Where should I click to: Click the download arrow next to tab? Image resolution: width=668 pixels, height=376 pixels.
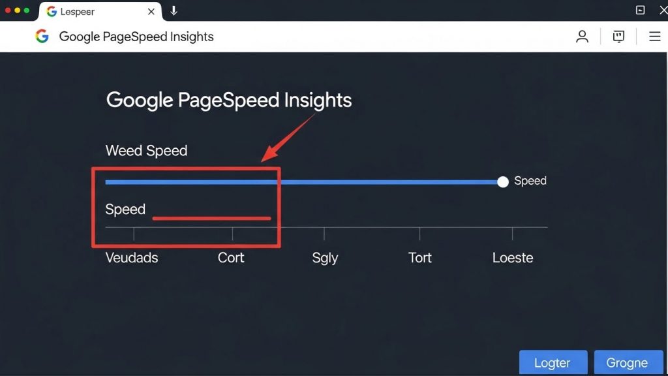click(174, 10)
